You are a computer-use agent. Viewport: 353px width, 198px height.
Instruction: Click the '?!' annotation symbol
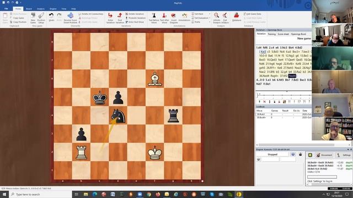click(x=304, y=102)
